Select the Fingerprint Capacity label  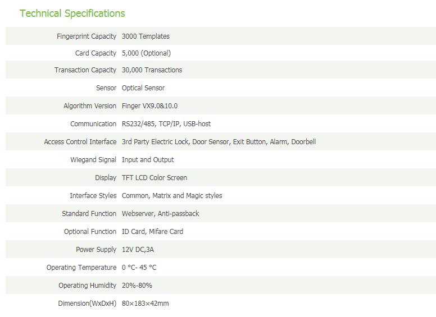(x=87, y=36)
